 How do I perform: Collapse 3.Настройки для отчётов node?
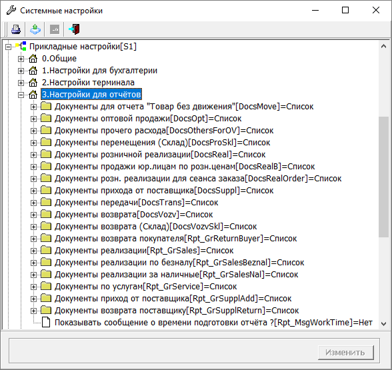(x=21, y=95)
